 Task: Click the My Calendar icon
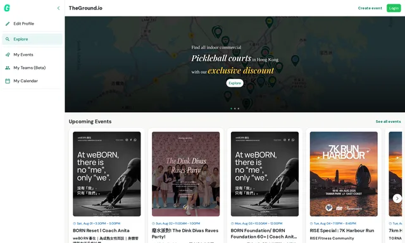click(x=8, y=81)
